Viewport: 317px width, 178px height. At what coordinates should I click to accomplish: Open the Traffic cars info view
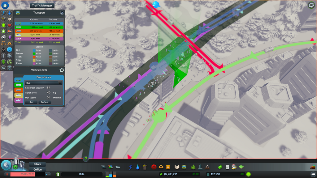pos(3,37)
